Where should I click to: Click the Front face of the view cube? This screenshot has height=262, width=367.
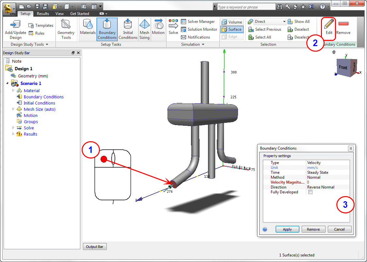click(343, 67)
